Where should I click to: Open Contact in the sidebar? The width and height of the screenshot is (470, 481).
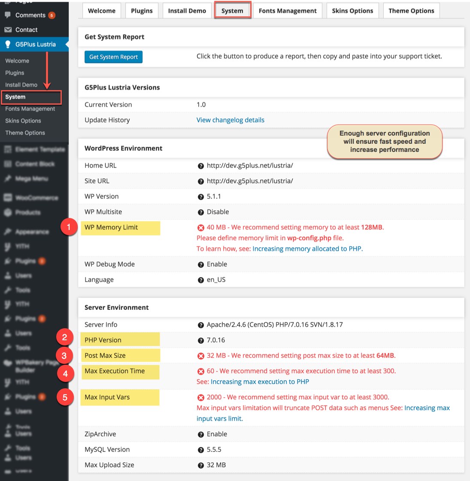pyautogui.click(x=26, y=30)
